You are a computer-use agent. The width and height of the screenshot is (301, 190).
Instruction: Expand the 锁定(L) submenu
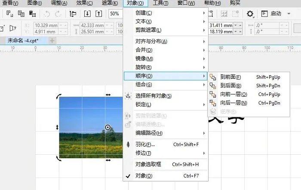[x=166, y=104]
